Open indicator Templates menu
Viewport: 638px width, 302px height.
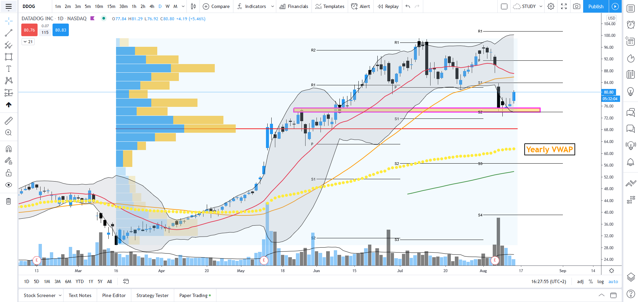(330, 6)
